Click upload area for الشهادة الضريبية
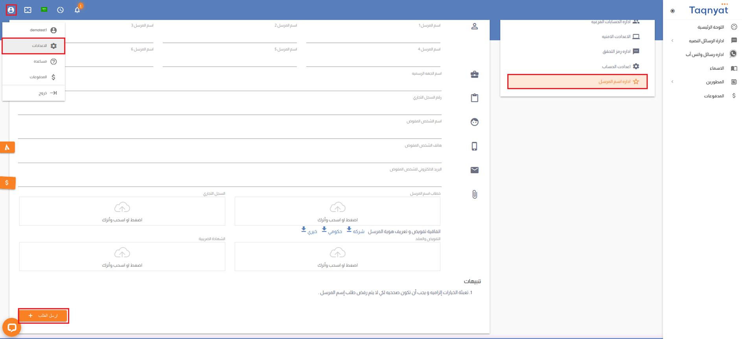The width and height of the screenshot is (742, 339). (x=122, y=257)
